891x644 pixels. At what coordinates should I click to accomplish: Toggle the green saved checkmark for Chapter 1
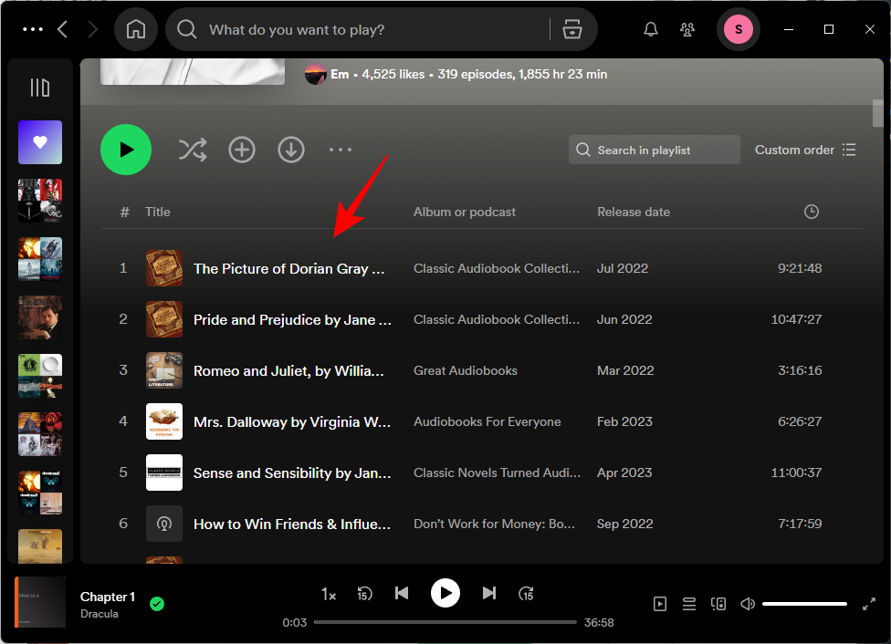tap(157, 604)
